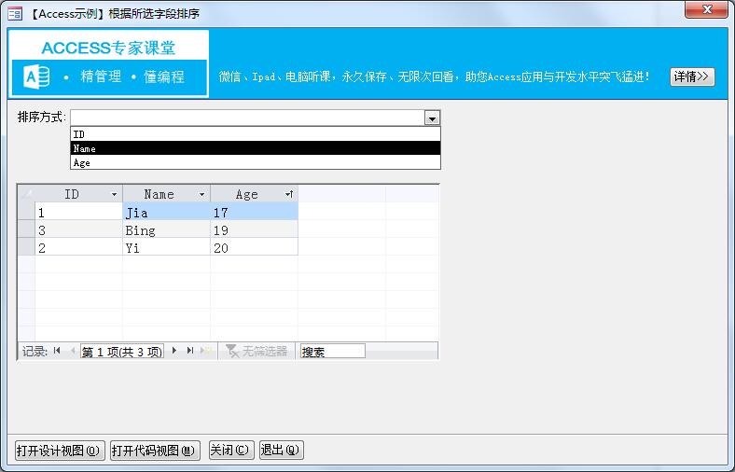Click the new blank record navigation icon
The width and height of the screenshot is (735, 472).
tap(207, 351)
